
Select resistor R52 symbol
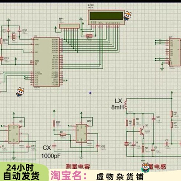54,124
